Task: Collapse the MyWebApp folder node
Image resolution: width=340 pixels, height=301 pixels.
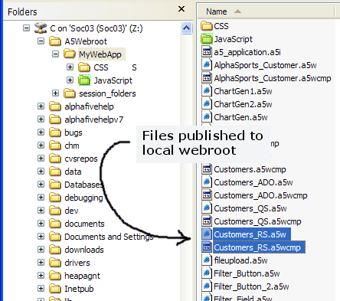Action: 55,54
